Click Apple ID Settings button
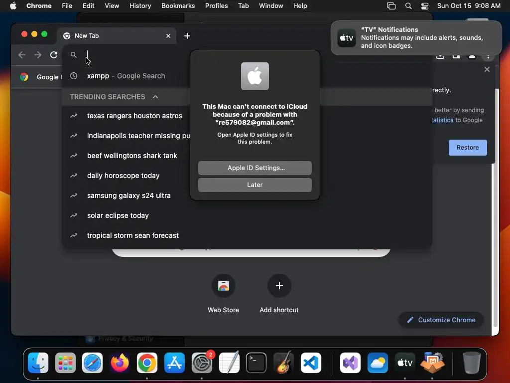 click(255, 168)
